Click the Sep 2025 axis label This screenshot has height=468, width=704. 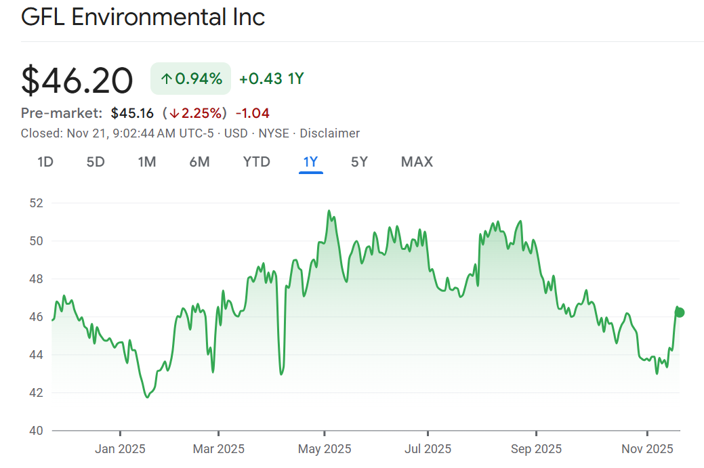pyautogui.click(x=536, y=449)
